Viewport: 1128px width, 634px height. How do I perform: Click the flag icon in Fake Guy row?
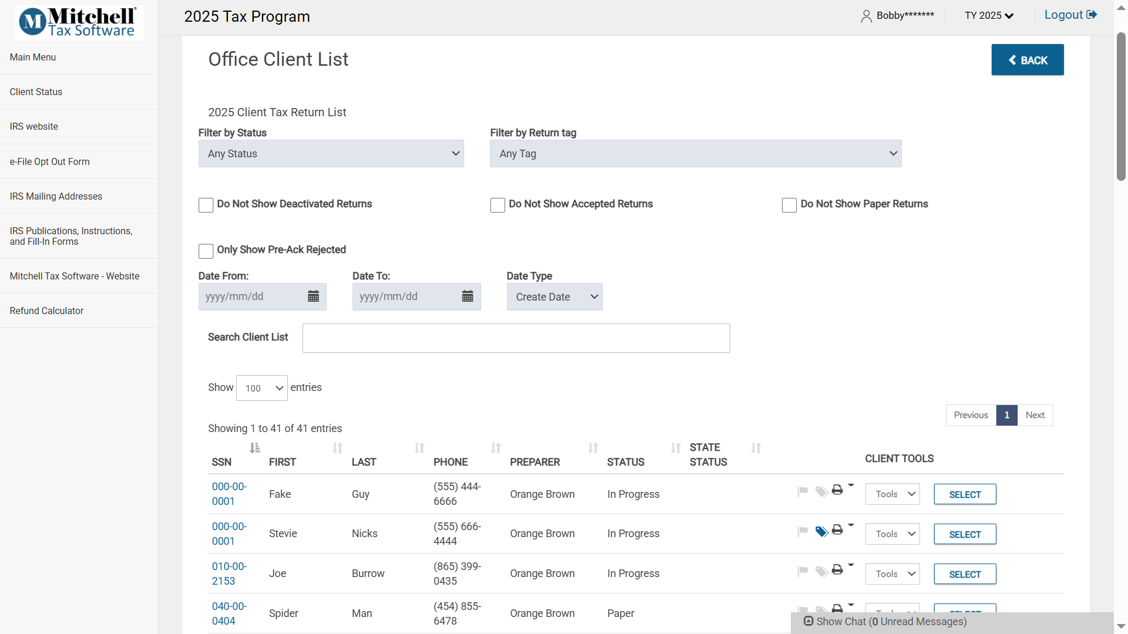coord(803,491)
